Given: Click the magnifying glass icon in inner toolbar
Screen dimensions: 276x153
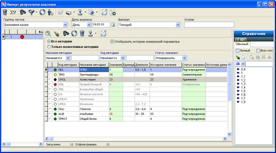Looking at the screenshot, I should (48, 33).
